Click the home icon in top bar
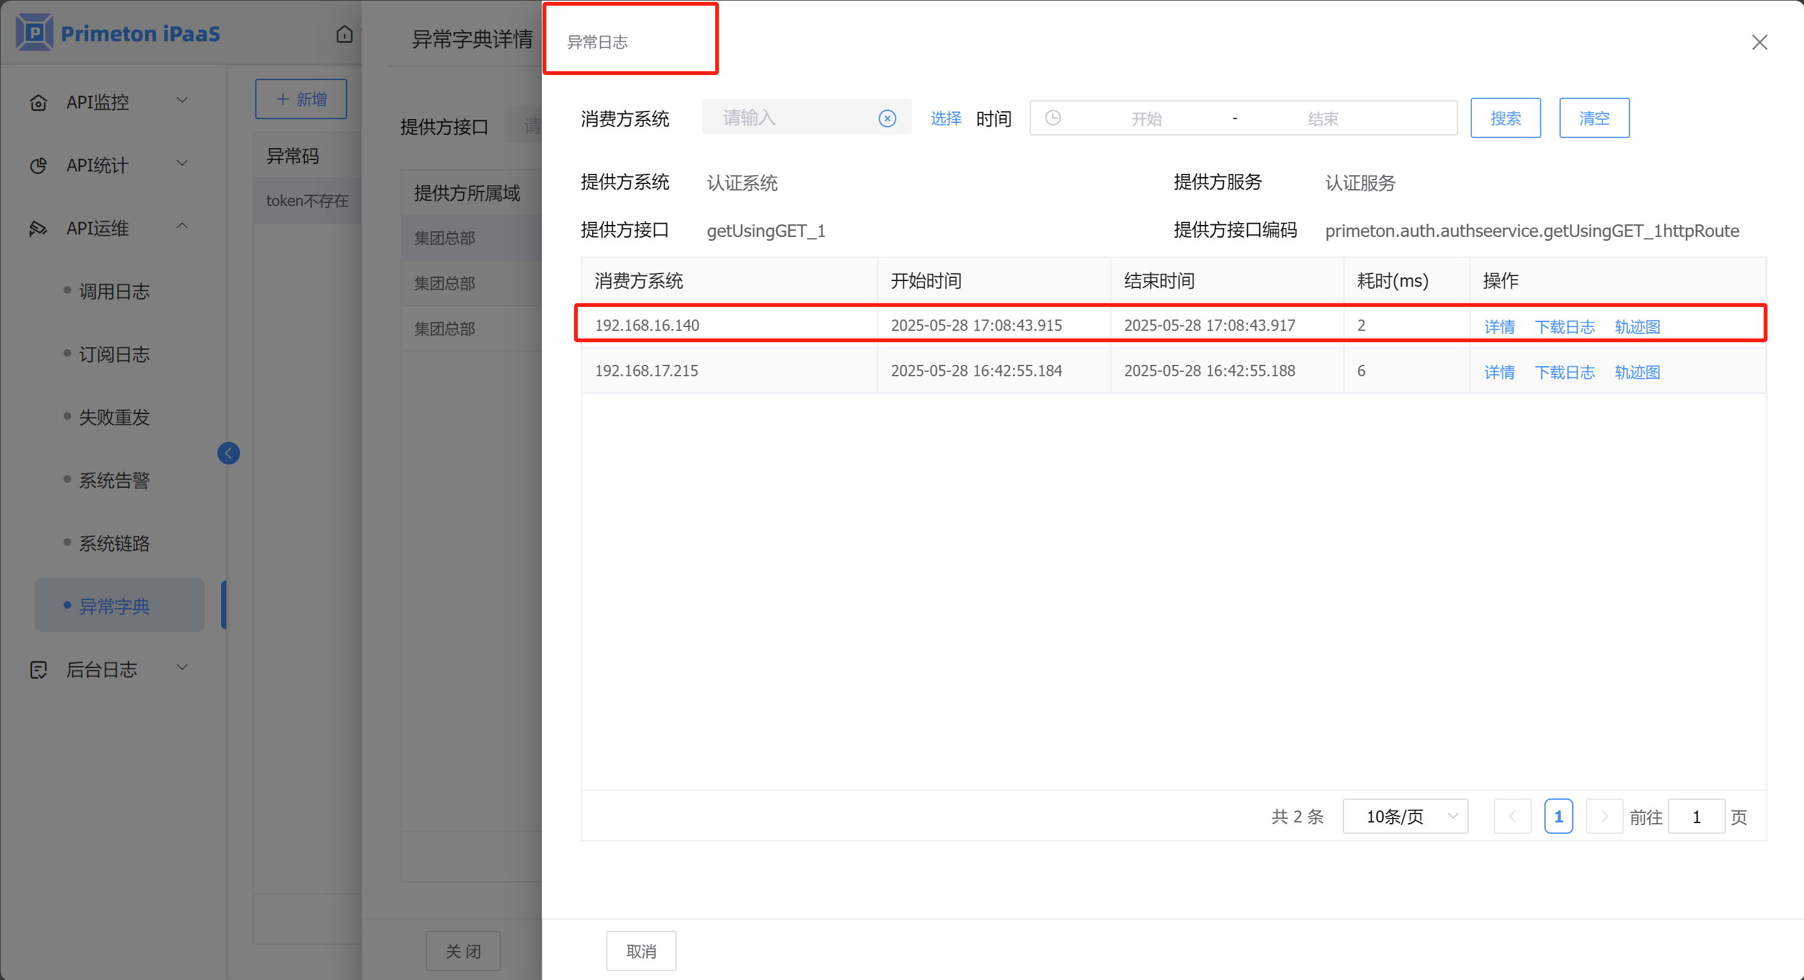Viewport: 1804px width, 980px height. point(344,33)
